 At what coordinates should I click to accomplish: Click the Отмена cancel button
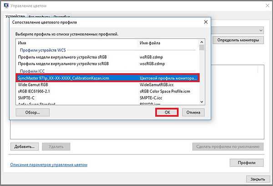193,112
